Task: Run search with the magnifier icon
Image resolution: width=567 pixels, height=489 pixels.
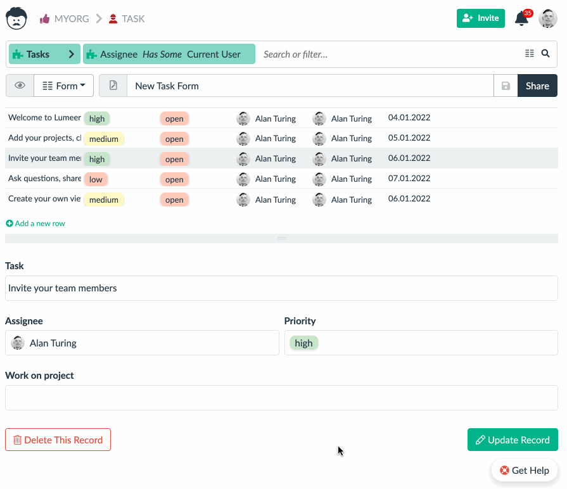Action: point(545,53)
